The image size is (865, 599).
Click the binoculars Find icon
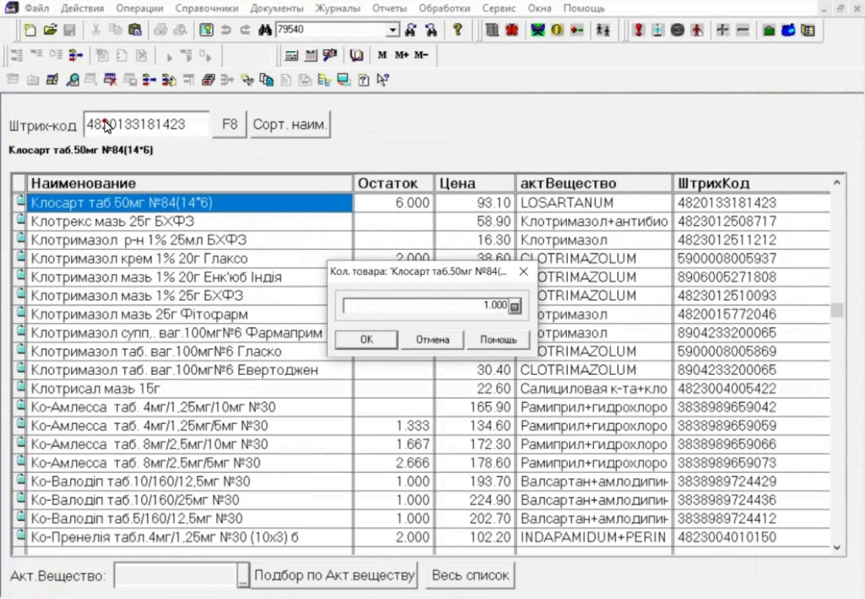point(265,29)
